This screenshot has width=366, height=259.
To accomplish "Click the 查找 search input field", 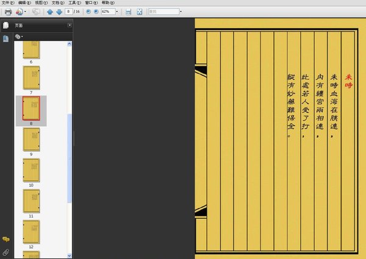I will pyautogui.click(x=164, y=12).
